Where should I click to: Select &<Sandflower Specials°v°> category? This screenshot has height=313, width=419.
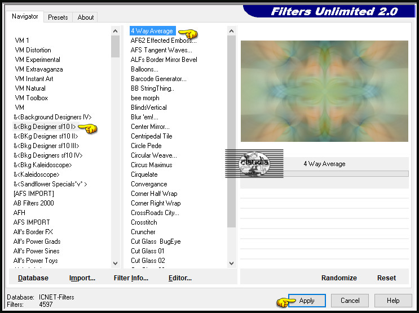click(50, 184)
